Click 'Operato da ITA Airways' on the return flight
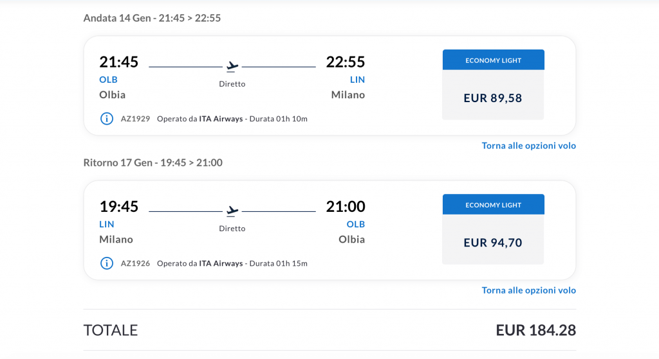 (200, 263)
